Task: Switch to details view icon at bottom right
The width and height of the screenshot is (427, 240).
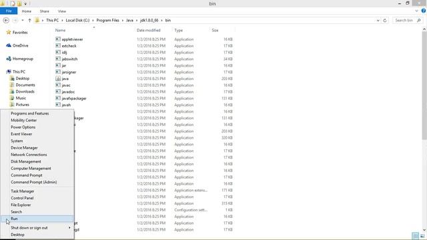Action: (415, 236)
